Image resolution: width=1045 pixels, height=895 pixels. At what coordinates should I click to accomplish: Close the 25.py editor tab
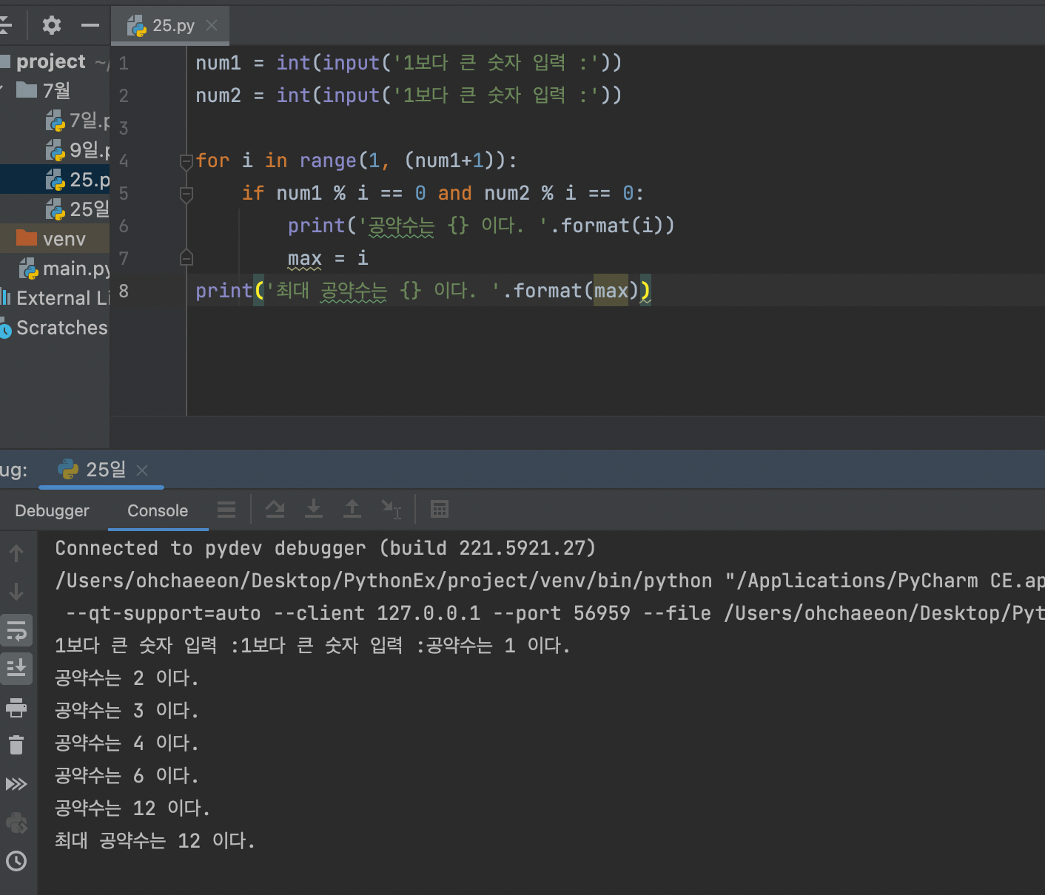(212, 25)
